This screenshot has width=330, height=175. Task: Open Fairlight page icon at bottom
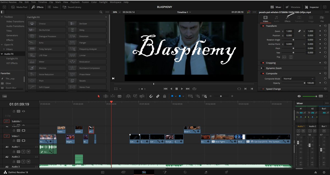coord(206,172)
